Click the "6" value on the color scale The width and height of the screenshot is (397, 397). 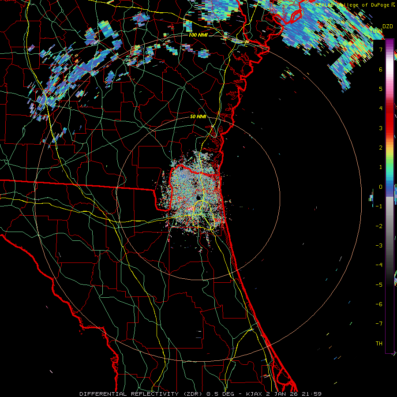(381, 69)
